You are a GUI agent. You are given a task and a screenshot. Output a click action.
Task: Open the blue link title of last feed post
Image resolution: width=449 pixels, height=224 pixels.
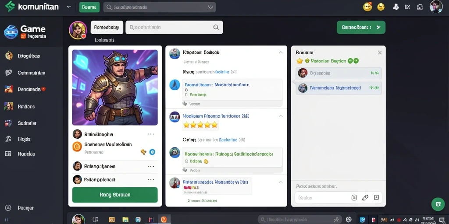click(x=215, y=182)
